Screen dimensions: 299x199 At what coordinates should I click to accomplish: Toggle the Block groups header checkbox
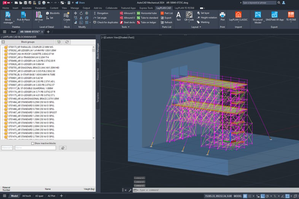pyautogui.click(x=3, y=42)
